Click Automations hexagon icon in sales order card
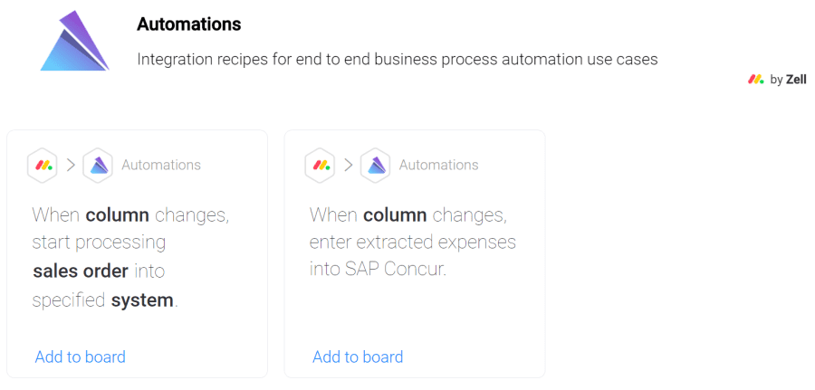Viewport: 815px width, 390px height. pos(98,166)
